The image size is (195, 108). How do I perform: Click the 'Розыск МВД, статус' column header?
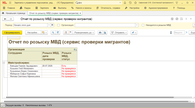(69, 56)
